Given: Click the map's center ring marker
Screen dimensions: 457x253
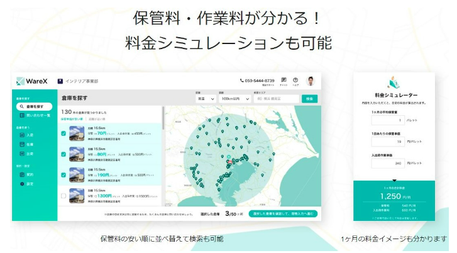Looking at the screenshot, I should (229, 157).
